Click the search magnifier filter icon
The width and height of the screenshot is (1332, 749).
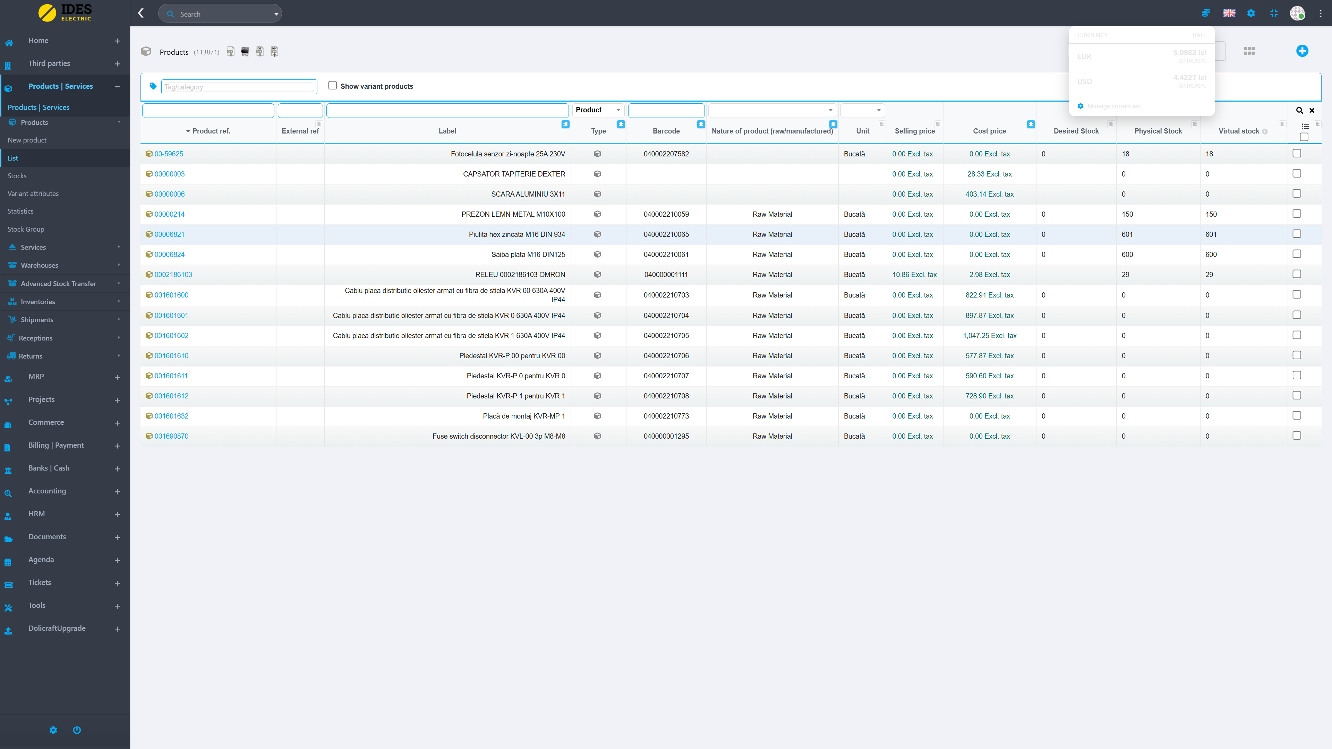tap(1299, 110)
